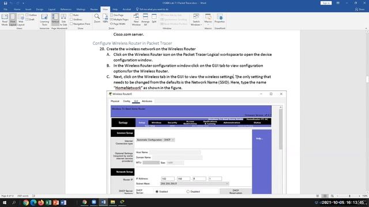This screenshot has height=207, width=369.
Task: Switch to Read Mode view
Action: pos(5,20)
